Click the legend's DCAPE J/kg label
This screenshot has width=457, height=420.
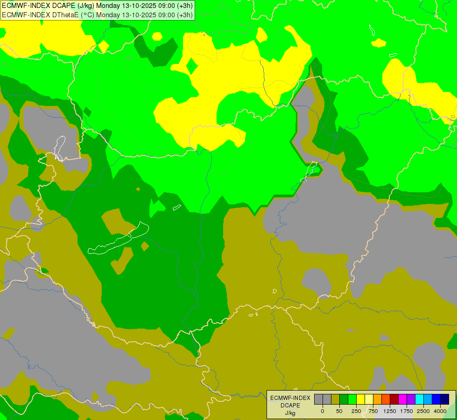point(290,406)
